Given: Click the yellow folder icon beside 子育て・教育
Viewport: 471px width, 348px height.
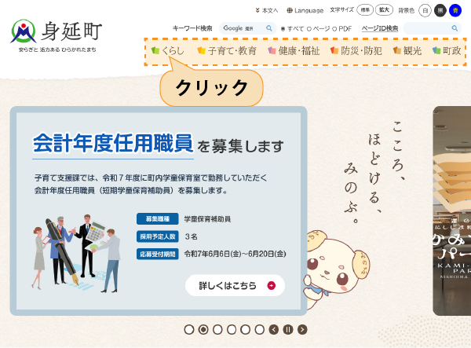Looking at the screenshot, I should [x=201, y=50].
